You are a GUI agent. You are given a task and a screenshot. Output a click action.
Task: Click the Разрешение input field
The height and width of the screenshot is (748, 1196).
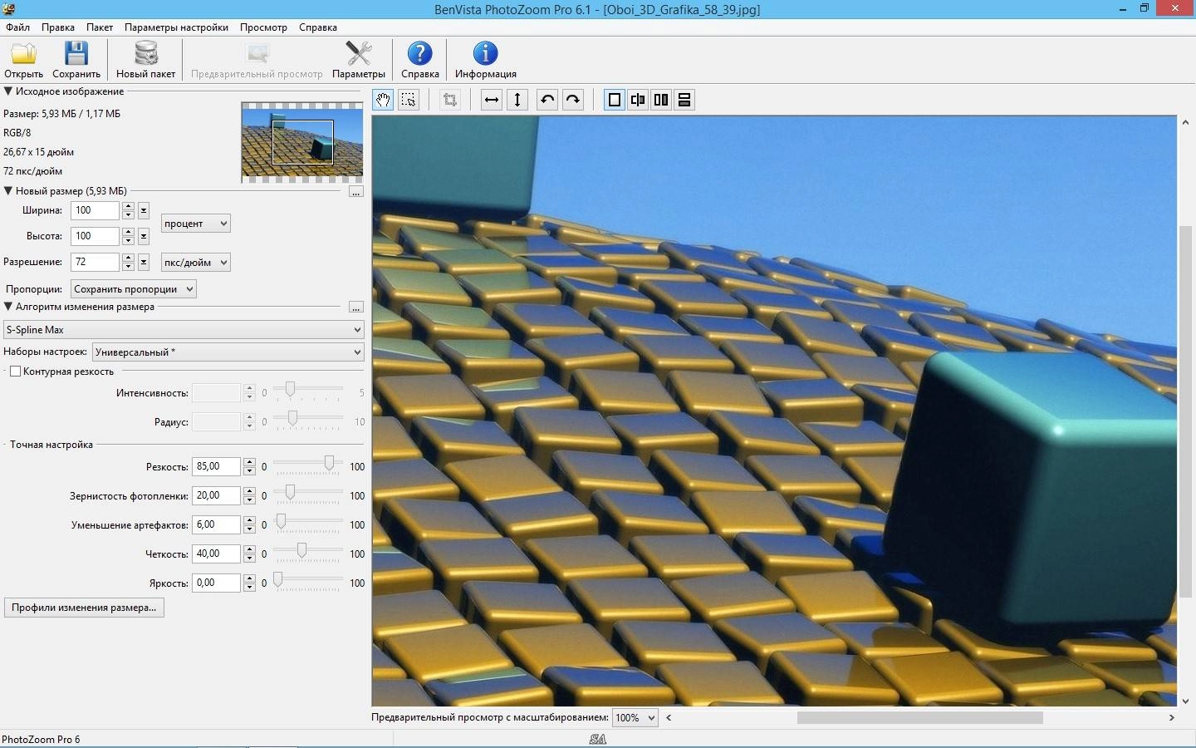pos(95,262)
